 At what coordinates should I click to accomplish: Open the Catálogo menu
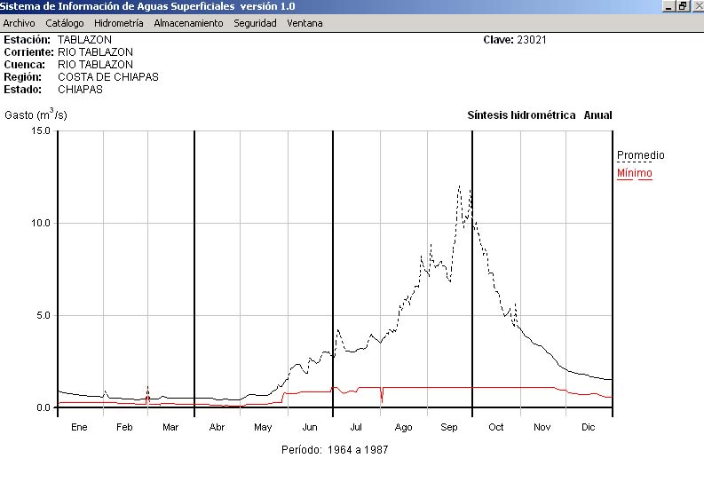65,23
